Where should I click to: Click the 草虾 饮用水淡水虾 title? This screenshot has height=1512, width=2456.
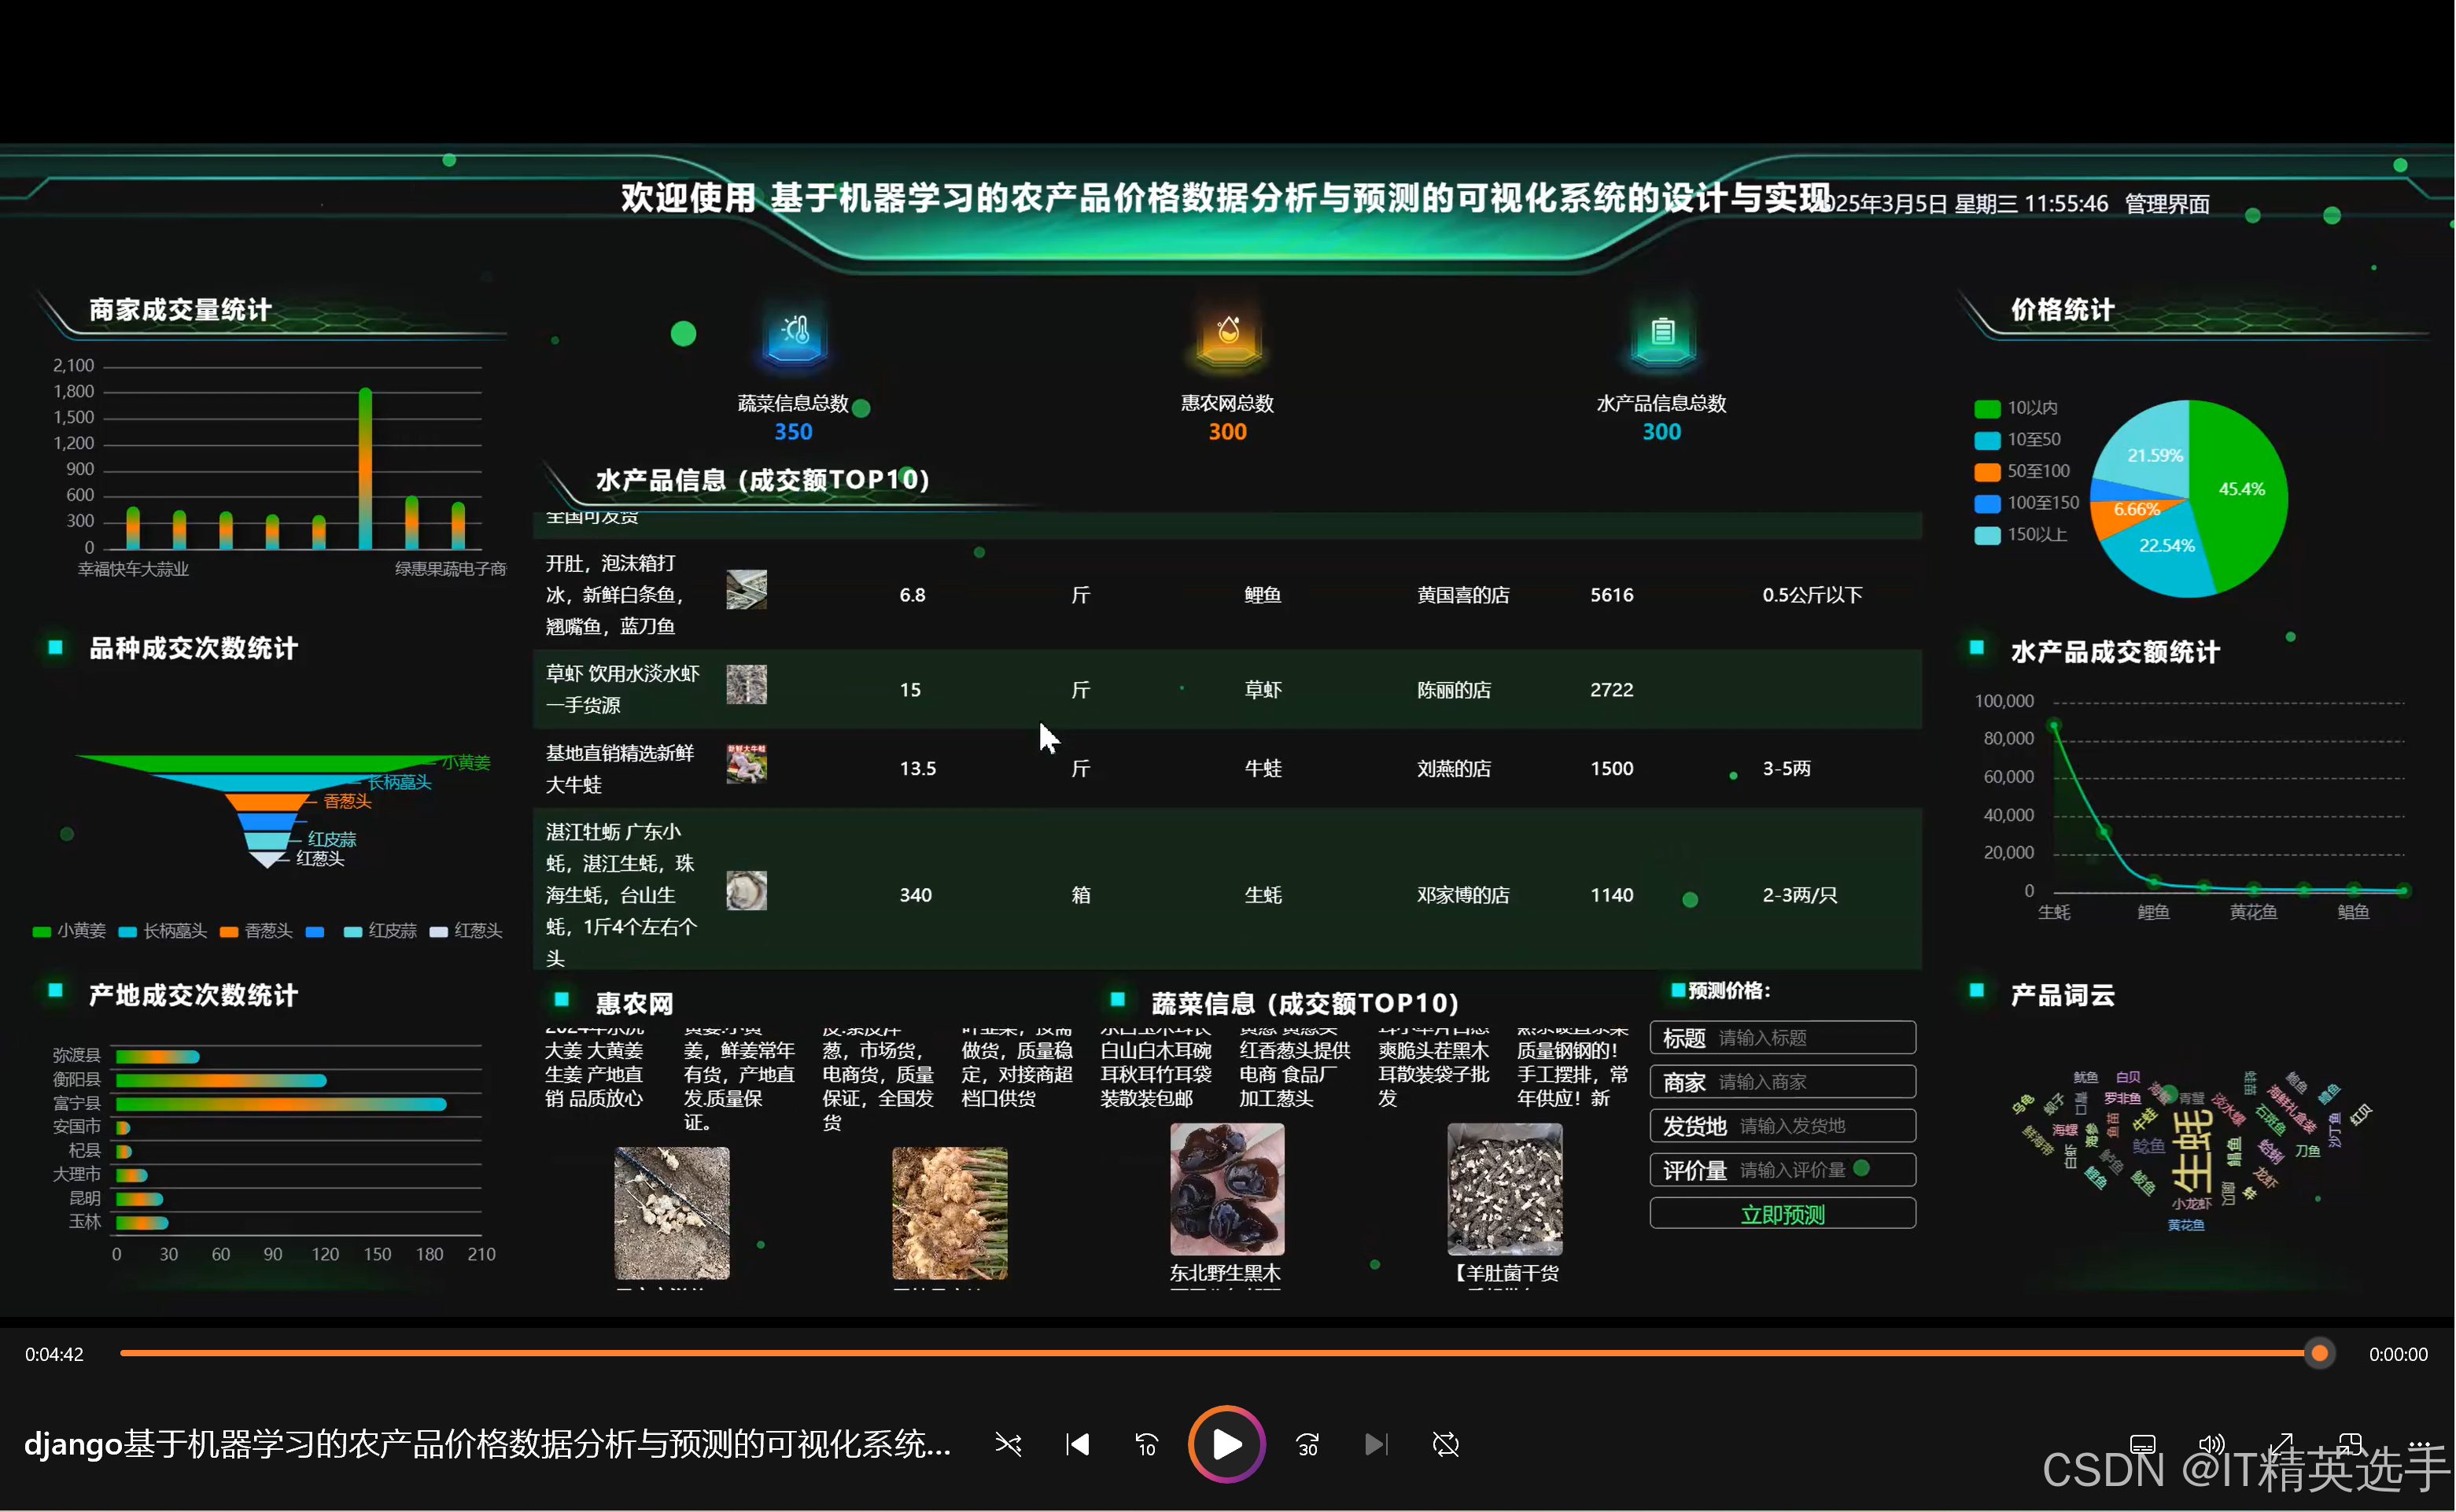[622, 690]
